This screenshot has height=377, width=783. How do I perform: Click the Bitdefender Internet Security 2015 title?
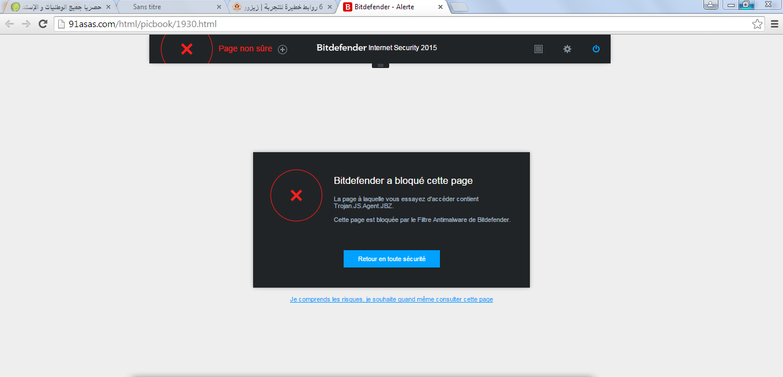377,48
